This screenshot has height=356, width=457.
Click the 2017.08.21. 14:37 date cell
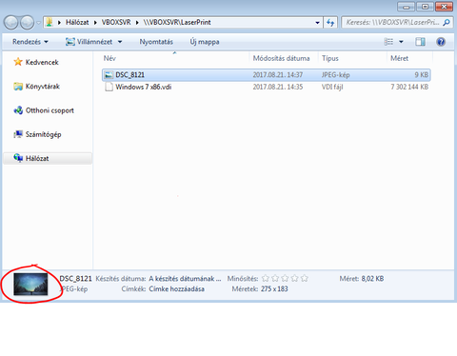tap(278, 75)
